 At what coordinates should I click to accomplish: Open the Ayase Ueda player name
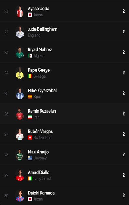(39, 9)
